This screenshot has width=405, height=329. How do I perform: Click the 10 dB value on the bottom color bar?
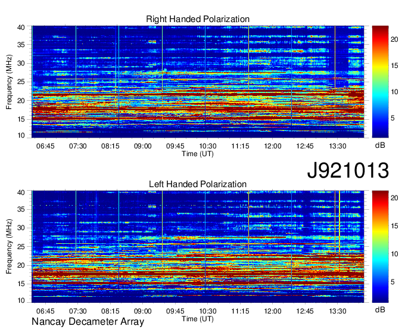[394, 254]
